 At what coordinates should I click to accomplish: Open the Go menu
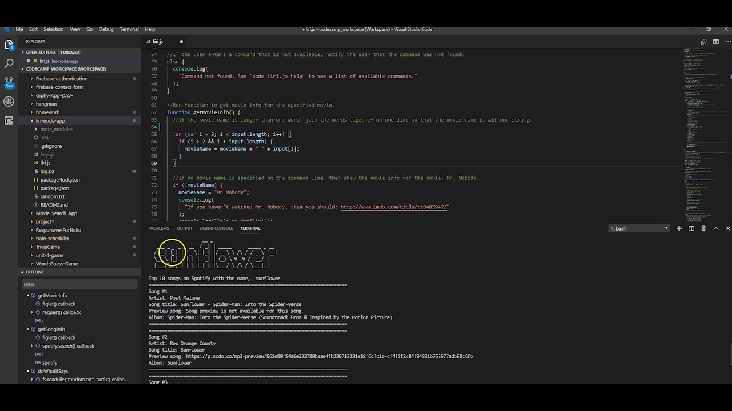click(89, 29)
